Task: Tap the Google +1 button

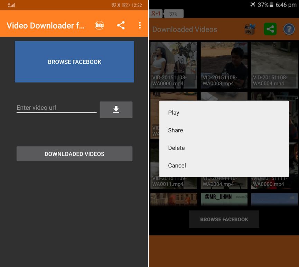Action: 156,14
